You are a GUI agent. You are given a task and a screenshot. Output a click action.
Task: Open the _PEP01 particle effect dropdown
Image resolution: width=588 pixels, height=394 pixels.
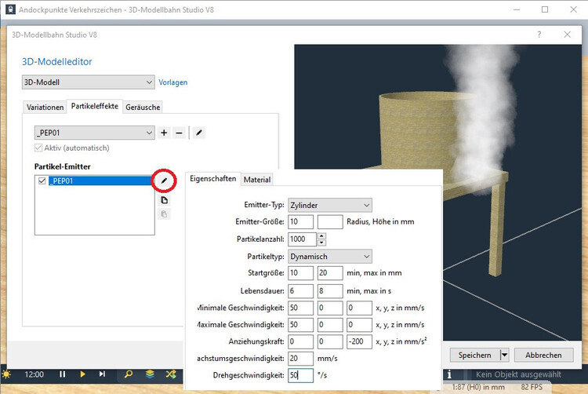94,133
